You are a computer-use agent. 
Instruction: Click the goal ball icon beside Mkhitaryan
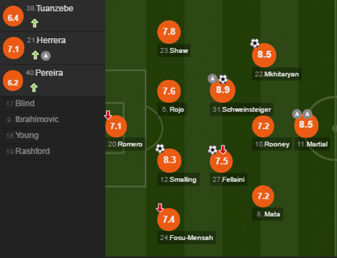[x=254, y=43]
